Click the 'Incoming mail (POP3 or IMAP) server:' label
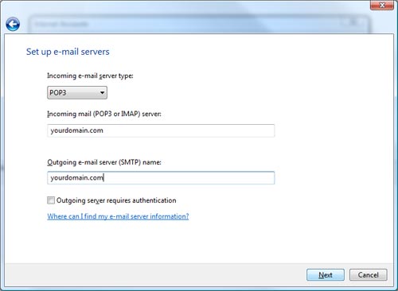The height and width of the screenshot is (291, 398). 104,114
